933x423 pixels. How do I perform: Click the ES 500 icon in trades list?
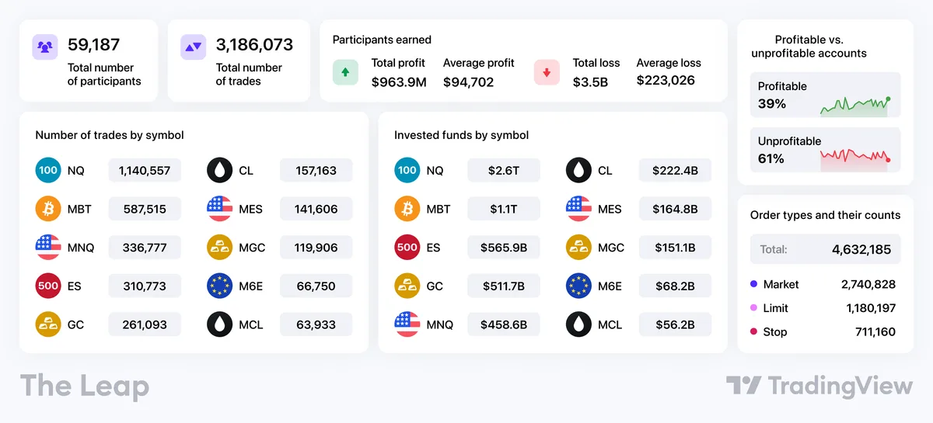[48, 286]
